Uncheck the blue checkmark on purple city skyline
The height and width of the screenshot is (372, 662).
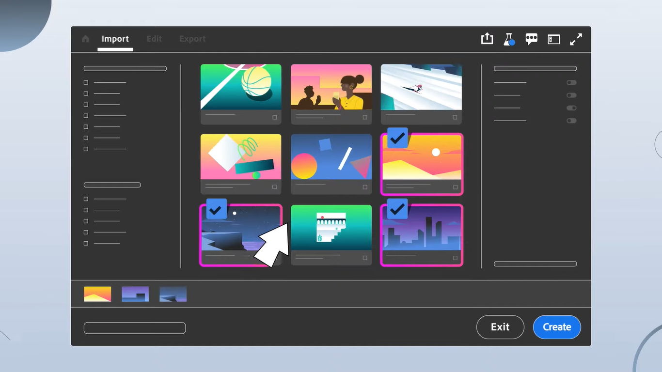[397, 209]
